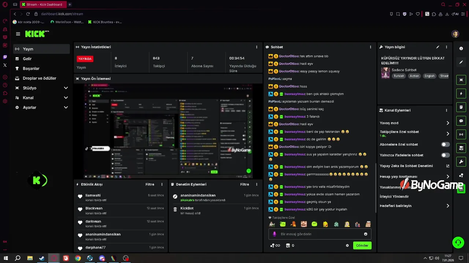Edit stream info with the pencil icon
The width and height of the screenshot is (469, 263).
437,47
